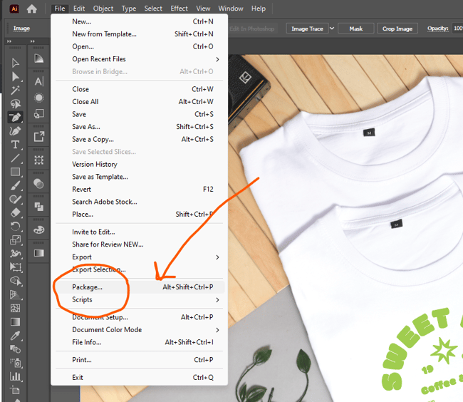Open the Image Trace presets dropdown
The width and height of the screenshot is (463, 402).
[x=332, y=29]
